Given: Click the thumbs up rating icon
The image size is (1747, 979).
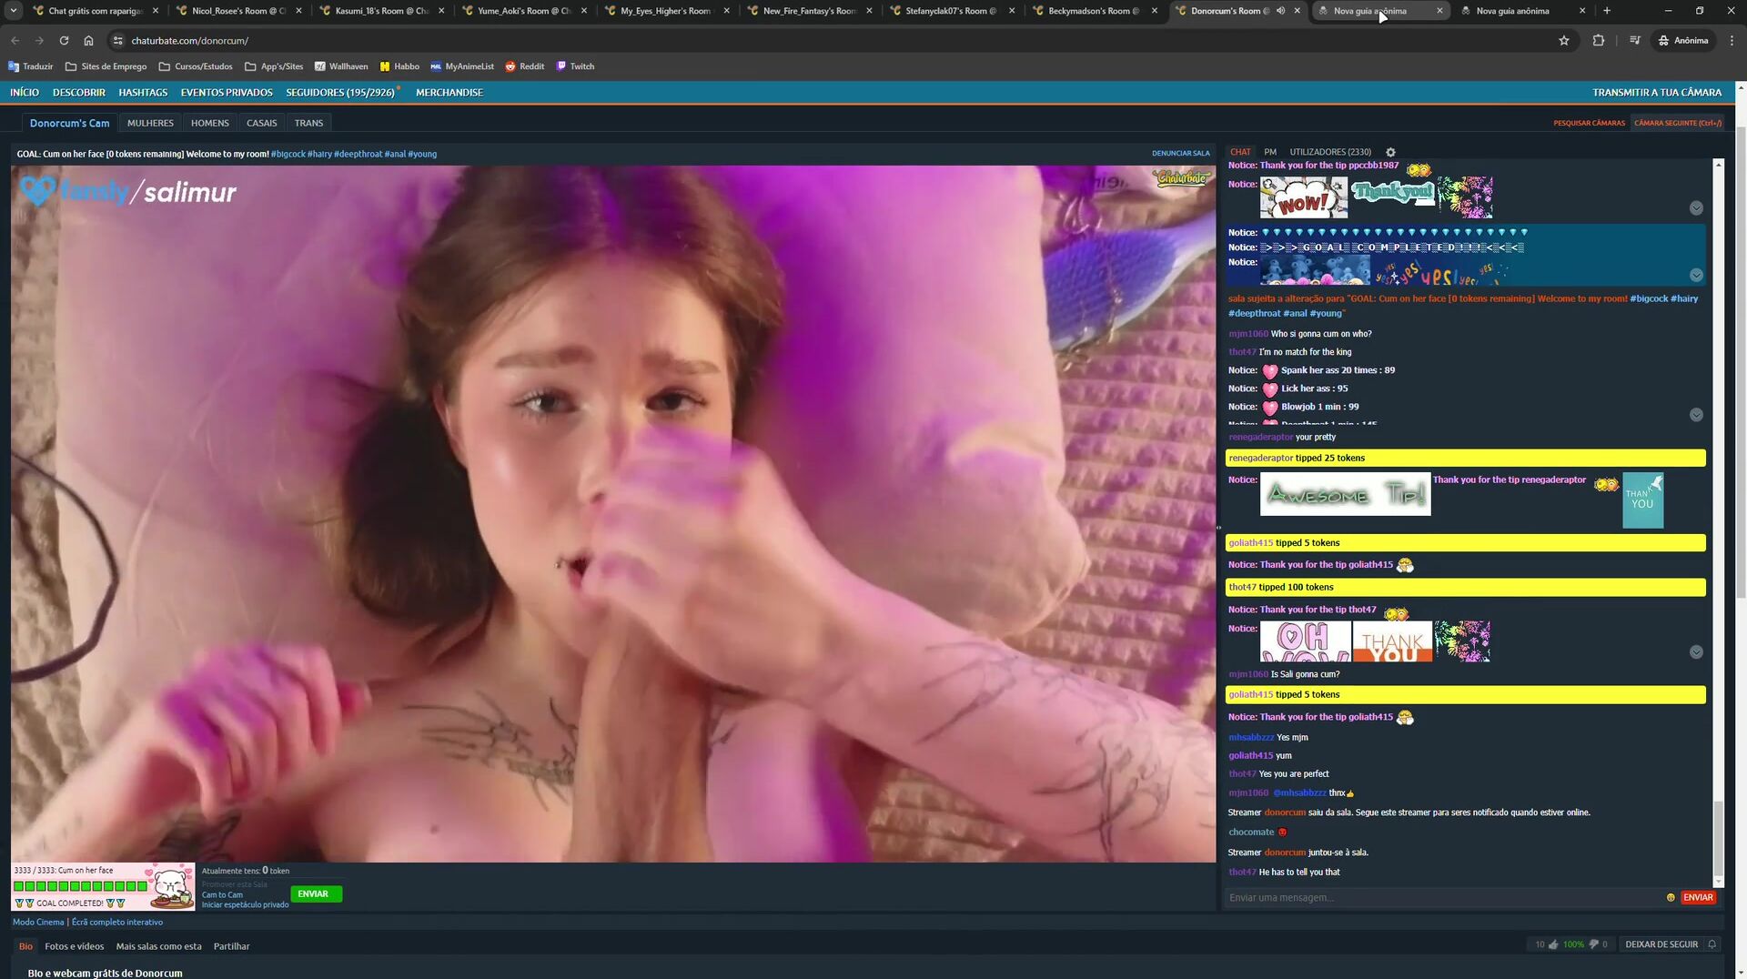Looking at the screenshot, I should (x=1553, y=944).
